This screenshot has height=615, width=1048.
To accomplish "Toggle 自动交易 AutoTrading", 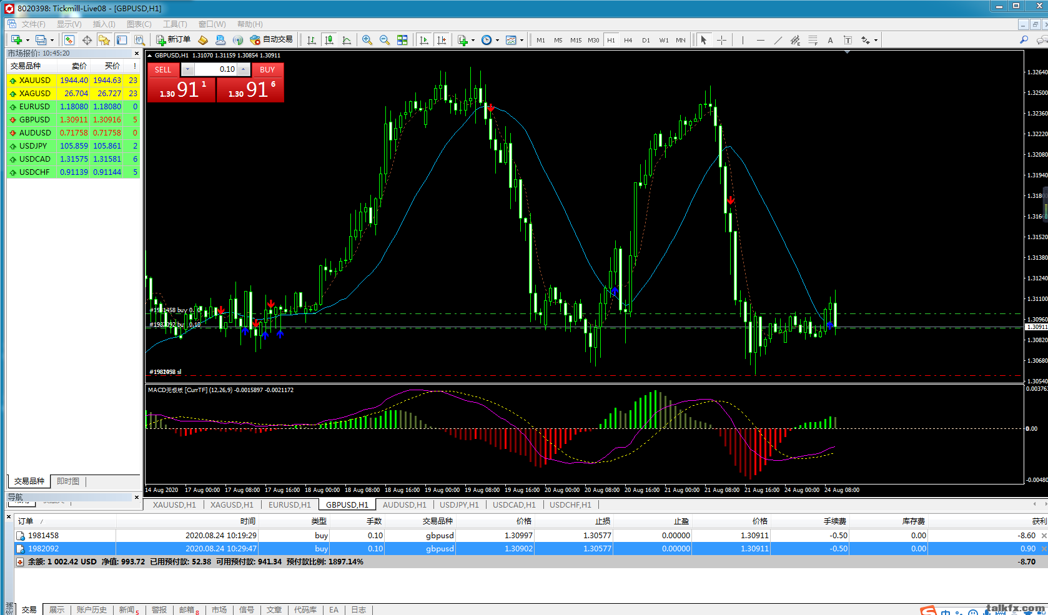I will pos(272,40).
